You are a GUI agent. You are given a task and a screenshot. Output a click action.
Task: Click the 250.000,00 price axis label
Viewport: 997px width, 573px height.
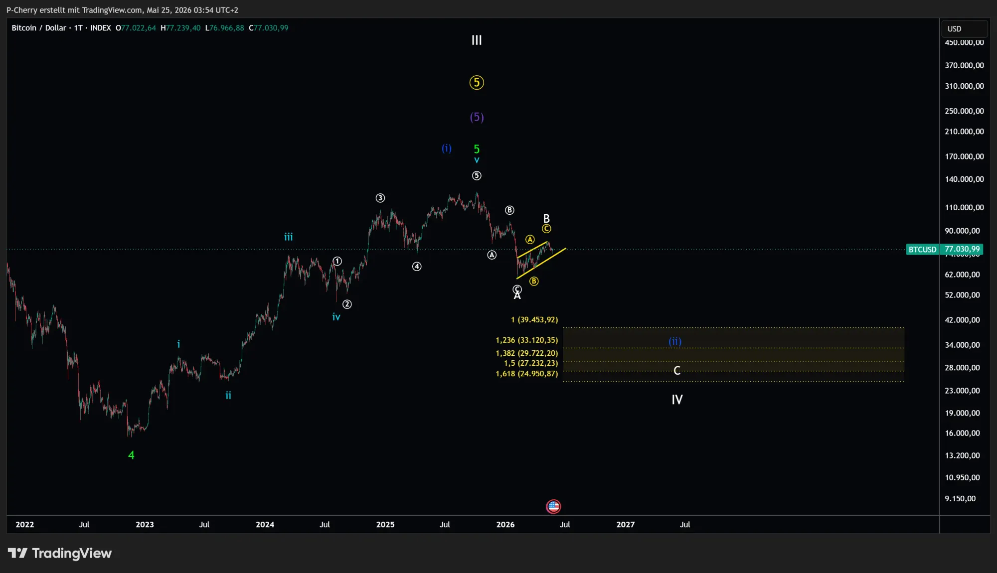click(x=964, y=111)
